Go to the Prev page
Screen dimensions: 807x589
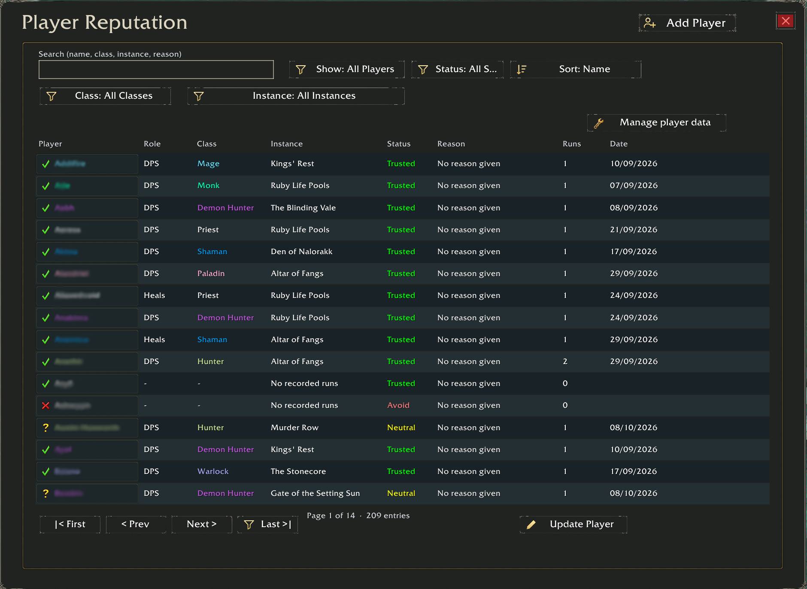[x=136, y=525]
